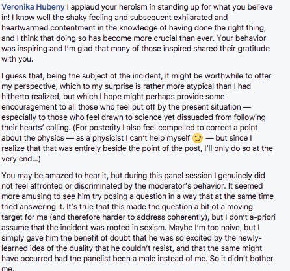Click "I guess that" starting second paragraph

[21, 76]
